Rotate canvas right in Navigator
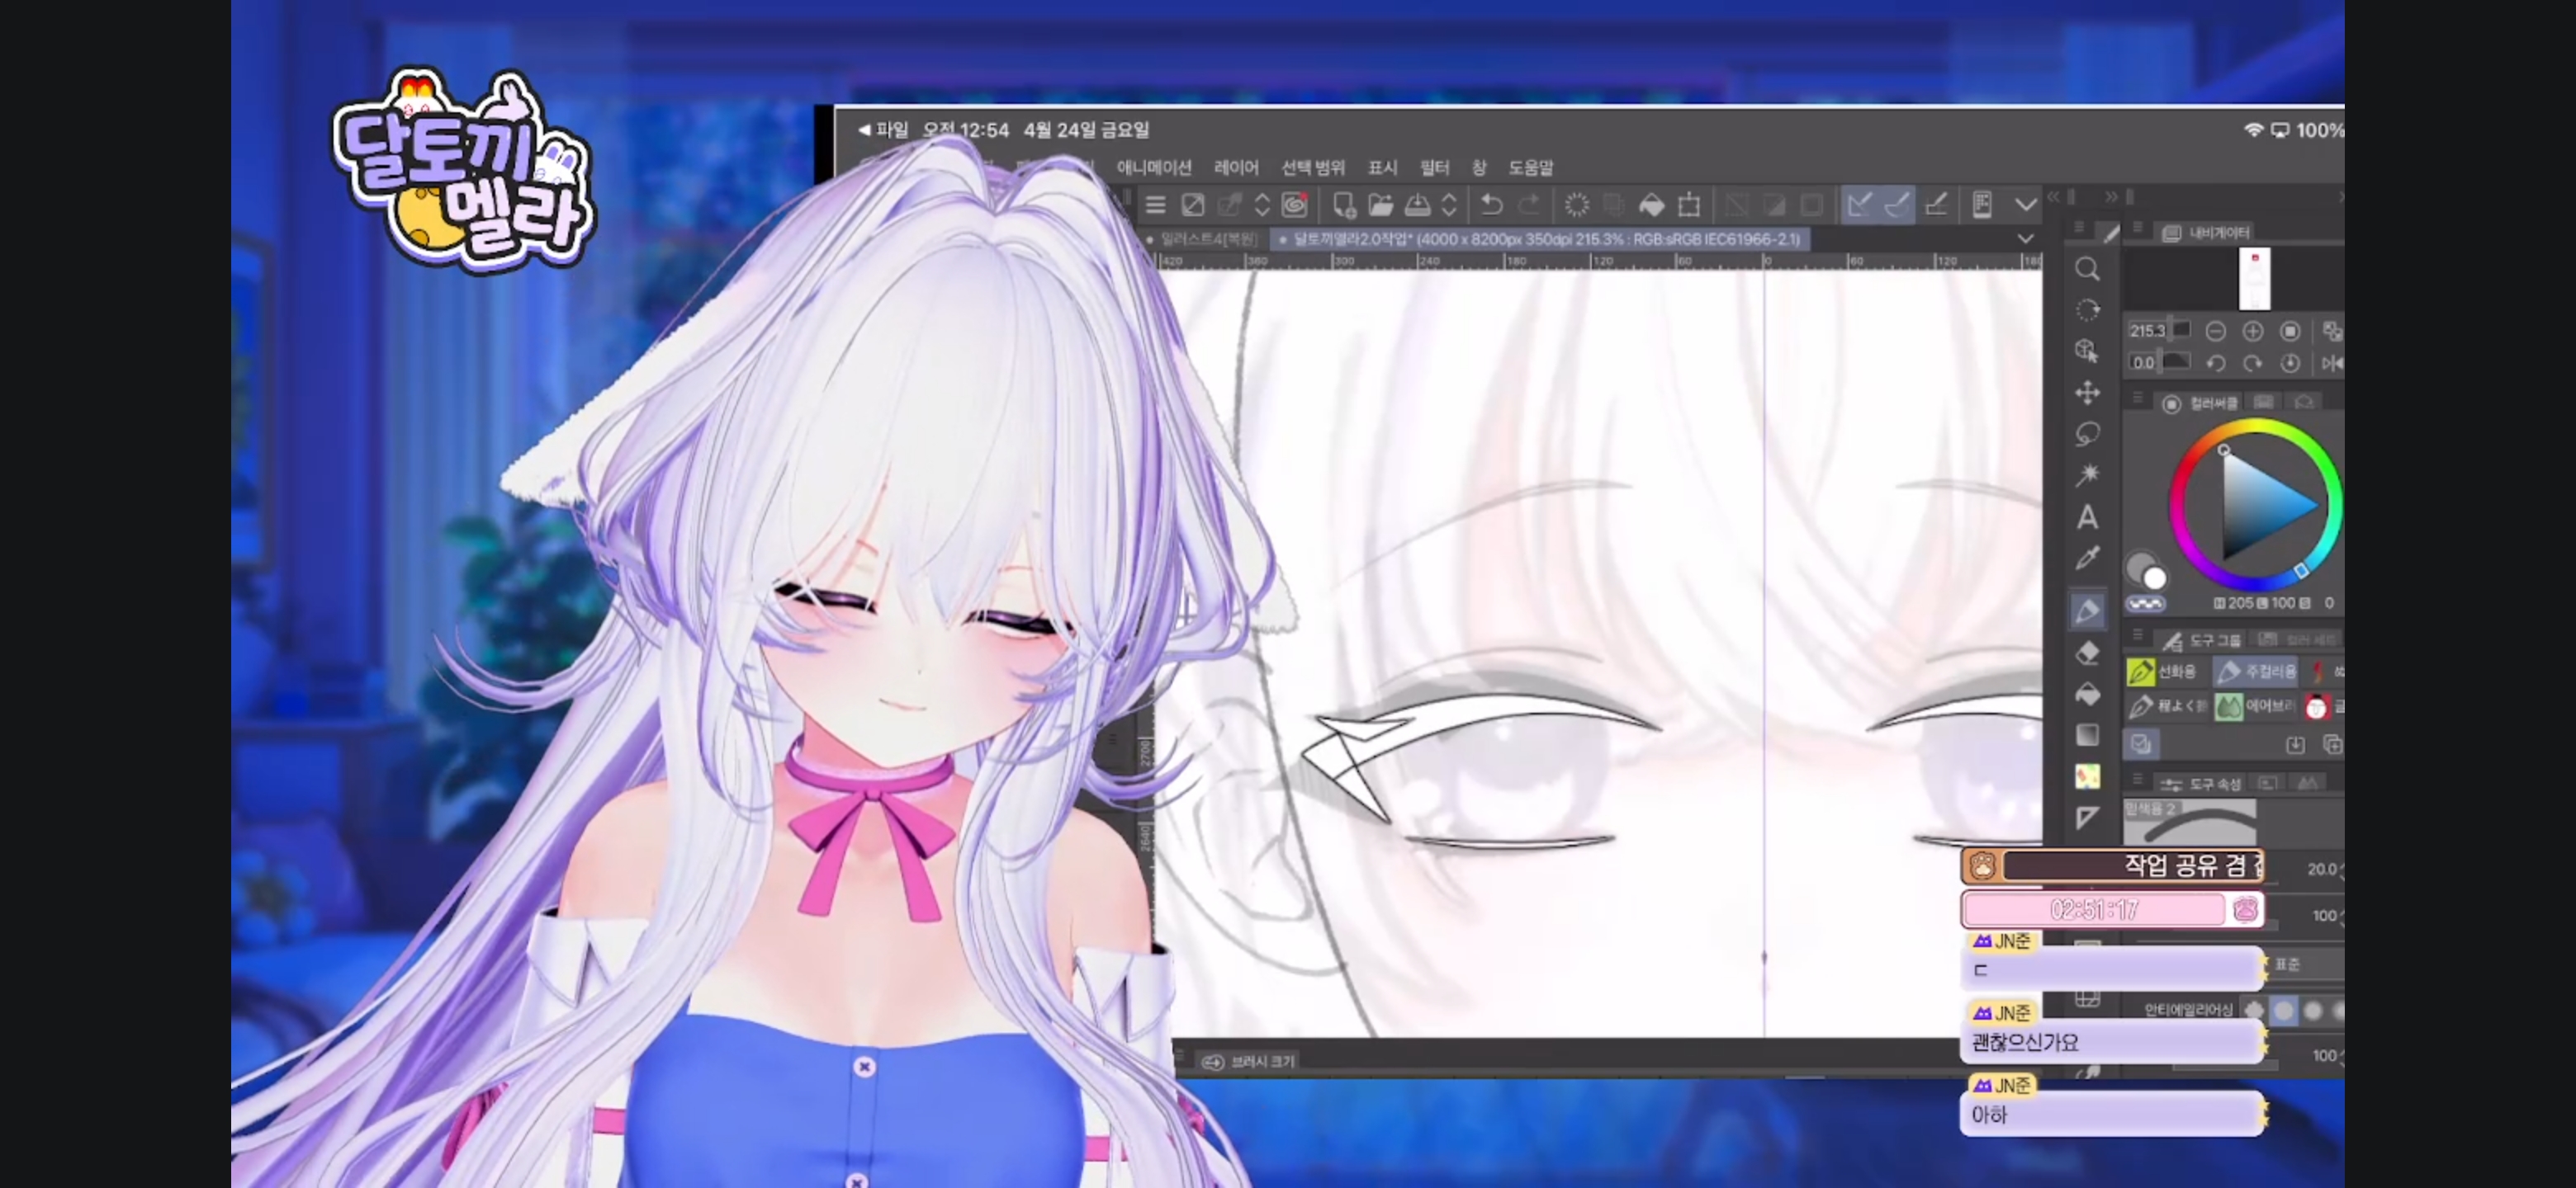2576x1188 pixels. 2252,363
